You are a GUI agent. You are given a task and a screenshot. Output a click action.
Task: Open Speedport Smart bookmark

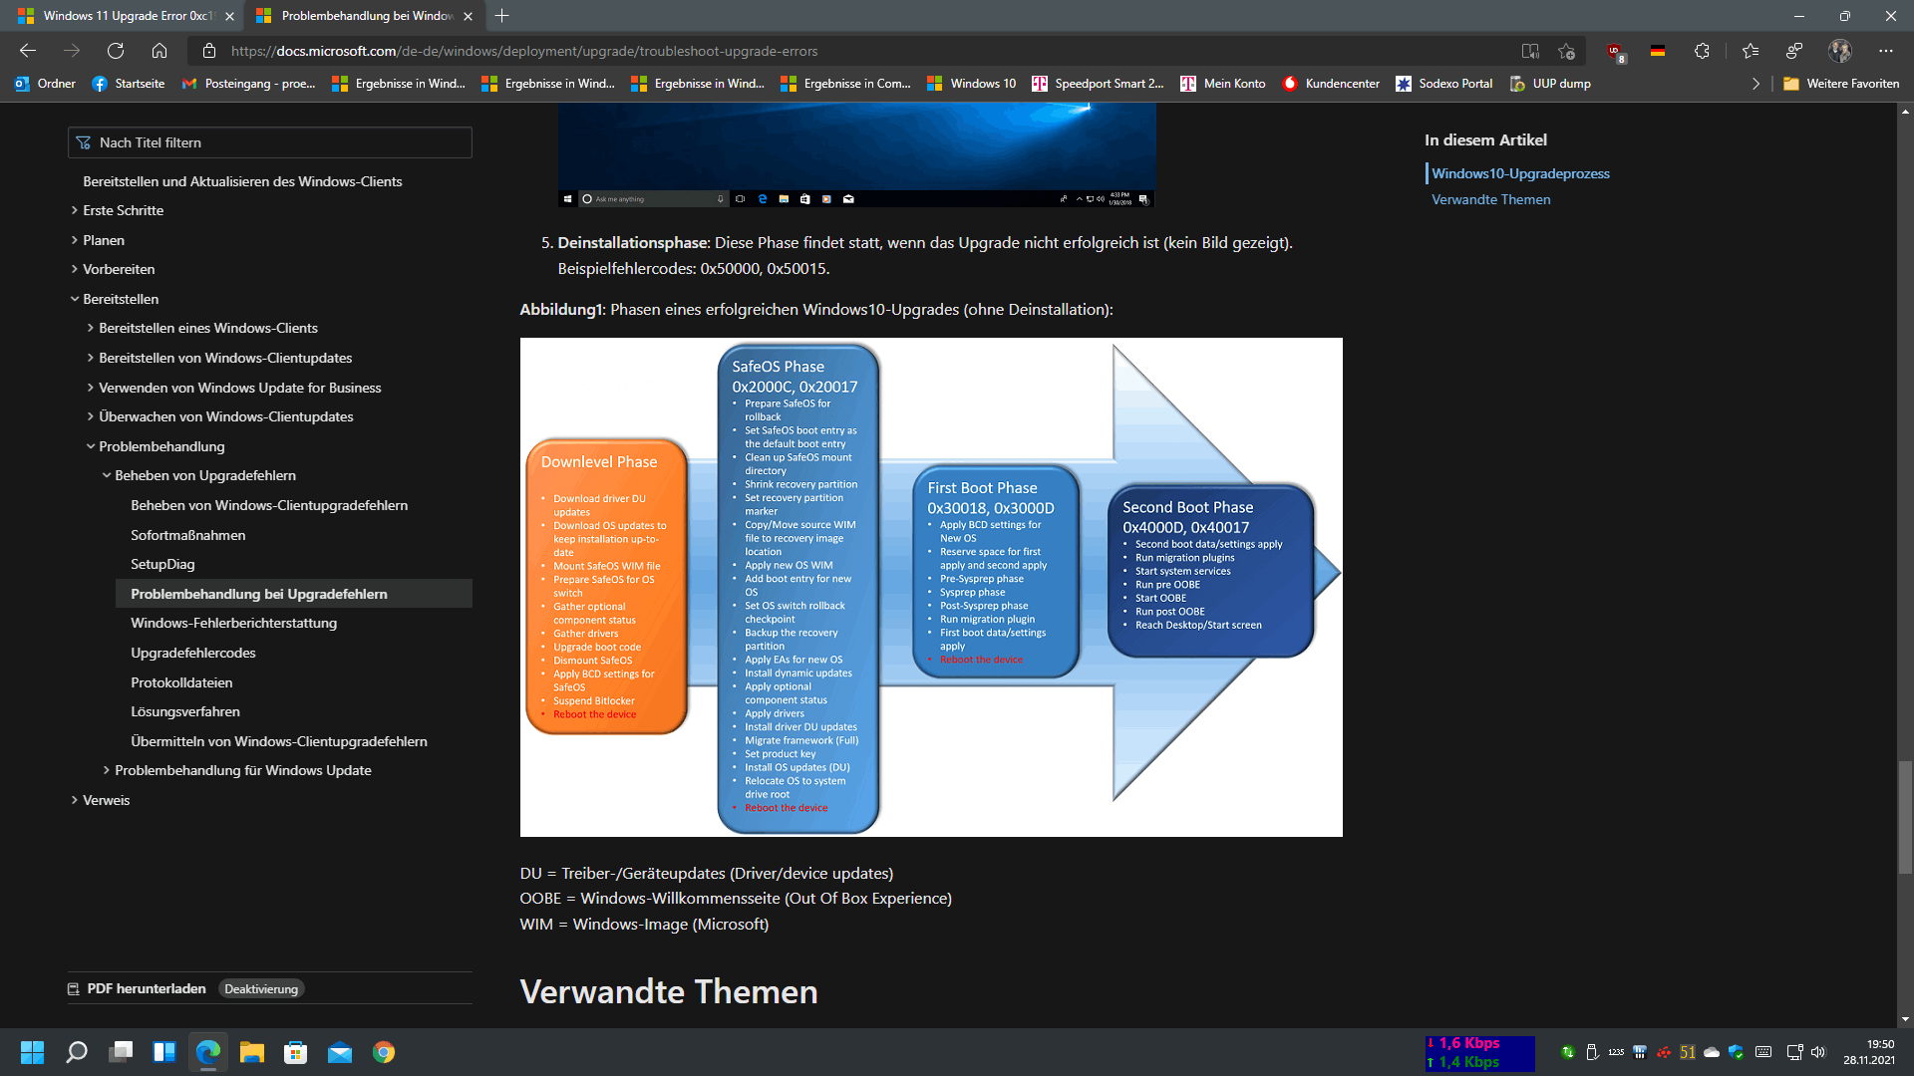[1098, 84]
